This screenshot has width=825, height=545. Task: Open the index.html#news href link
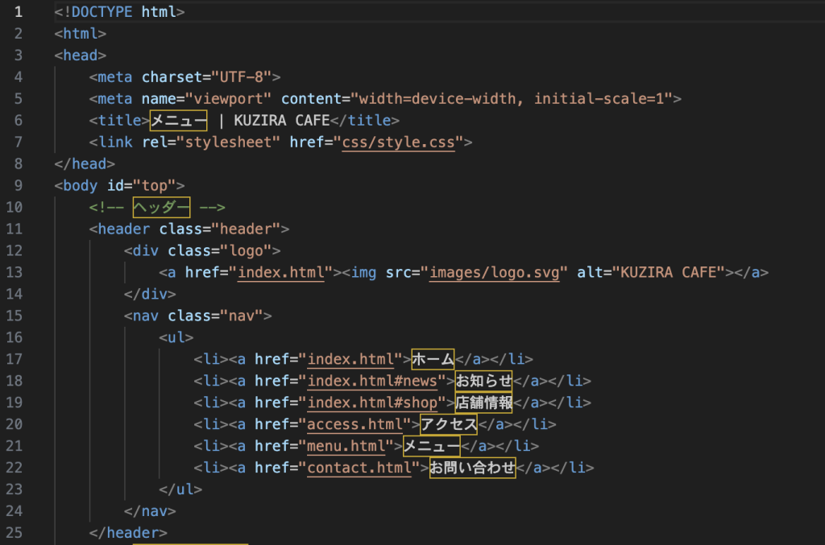point(376,381)
